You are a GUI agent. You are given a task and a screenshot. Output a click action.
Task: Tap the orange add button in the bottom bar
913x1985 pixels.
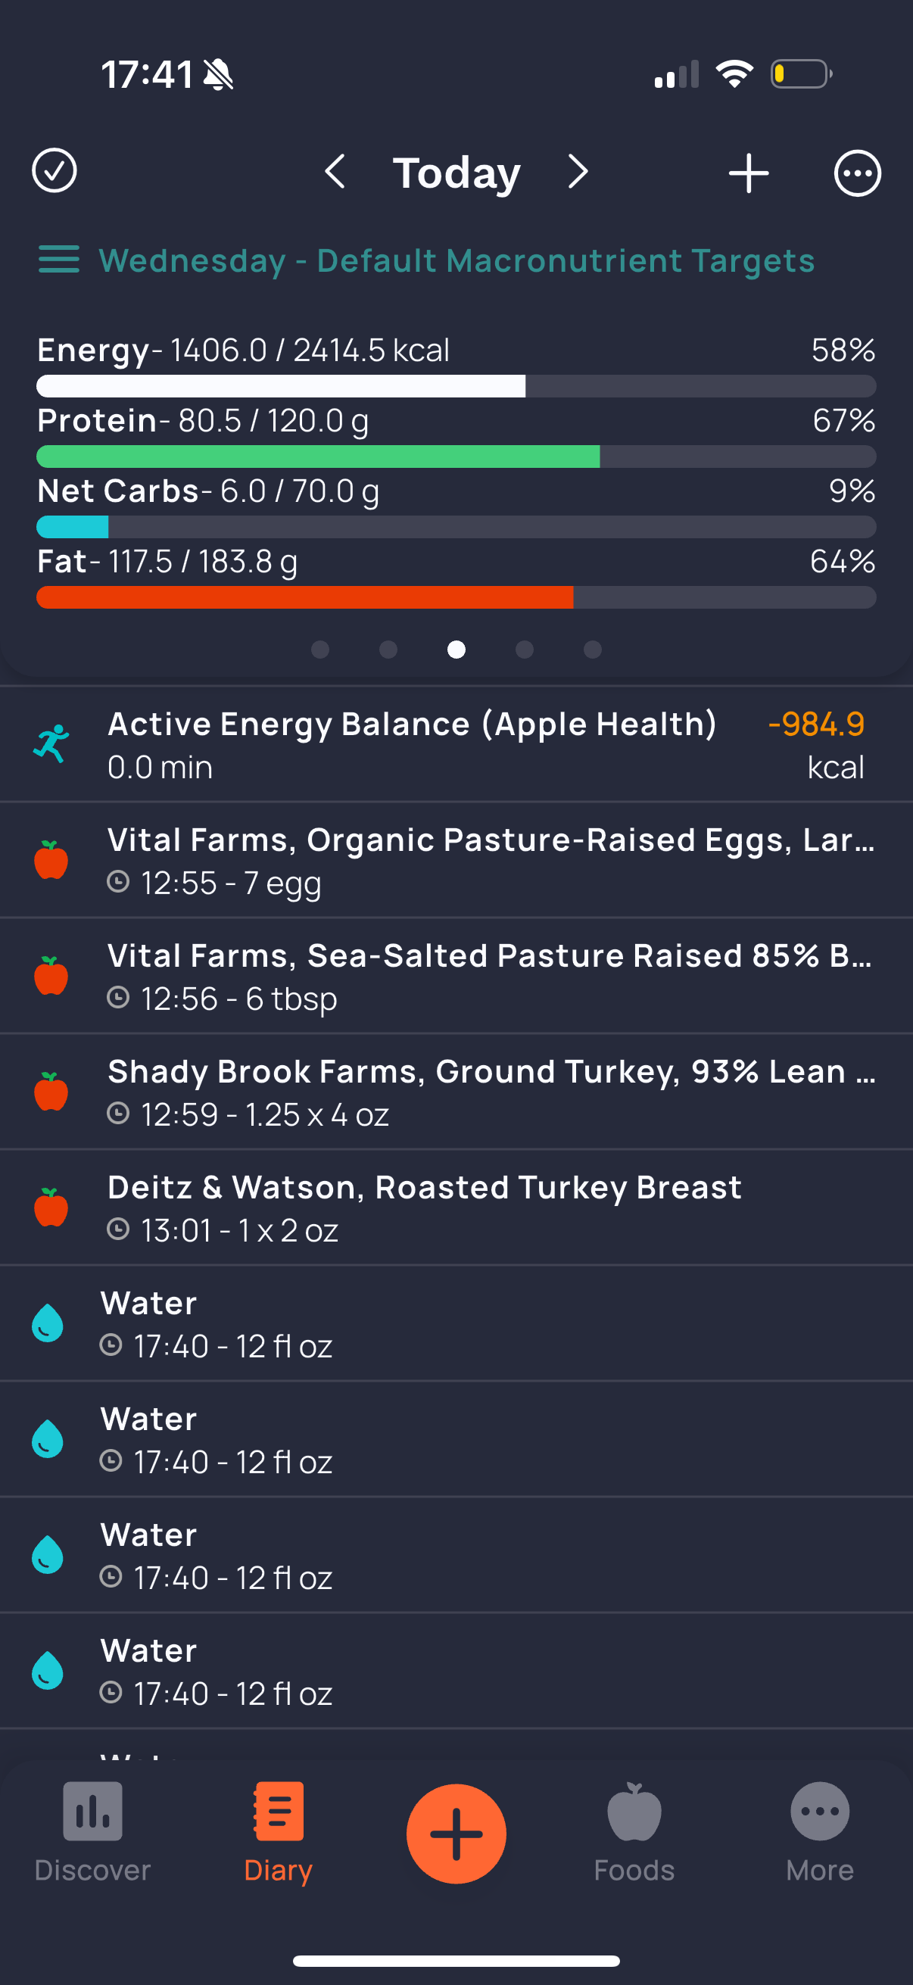[456, 1833]
